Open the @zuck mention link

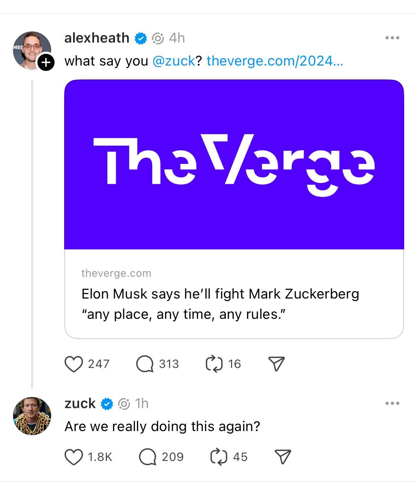pyautogui.click(x=174, y=61)
